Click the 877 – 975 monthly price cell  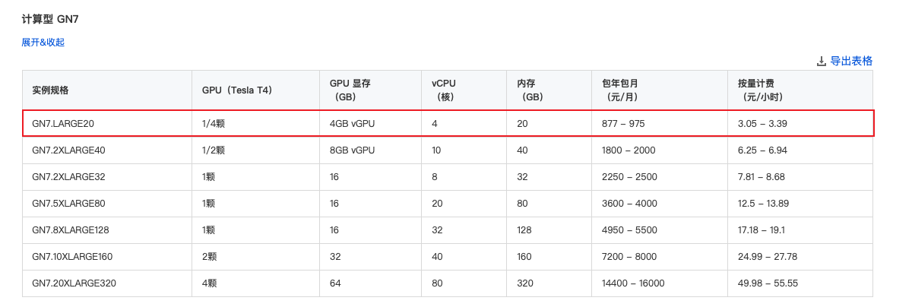[623, 123]
